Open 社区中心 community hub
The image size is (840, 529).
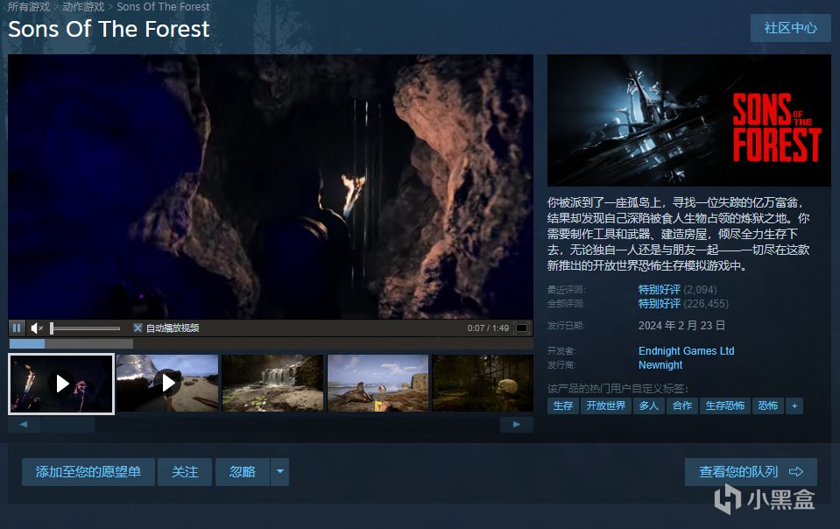coord(790,28)
